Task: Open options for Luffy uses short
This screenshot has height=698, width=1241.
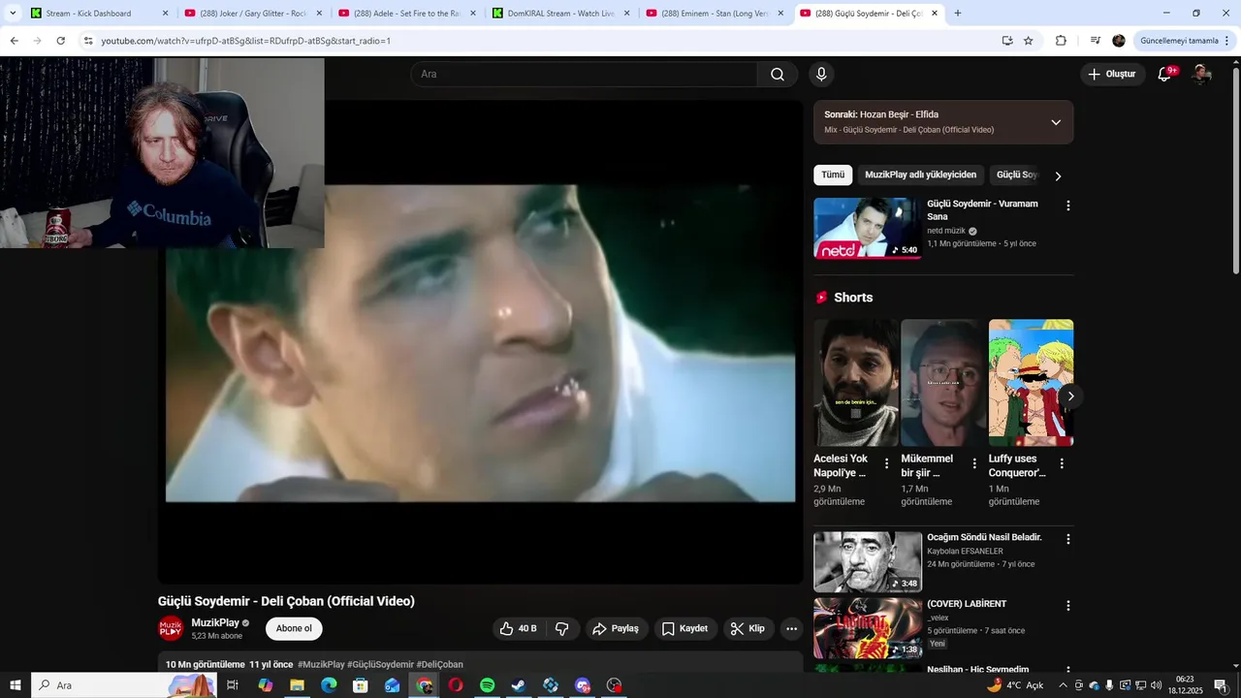Action: (x=1062, y=463)
